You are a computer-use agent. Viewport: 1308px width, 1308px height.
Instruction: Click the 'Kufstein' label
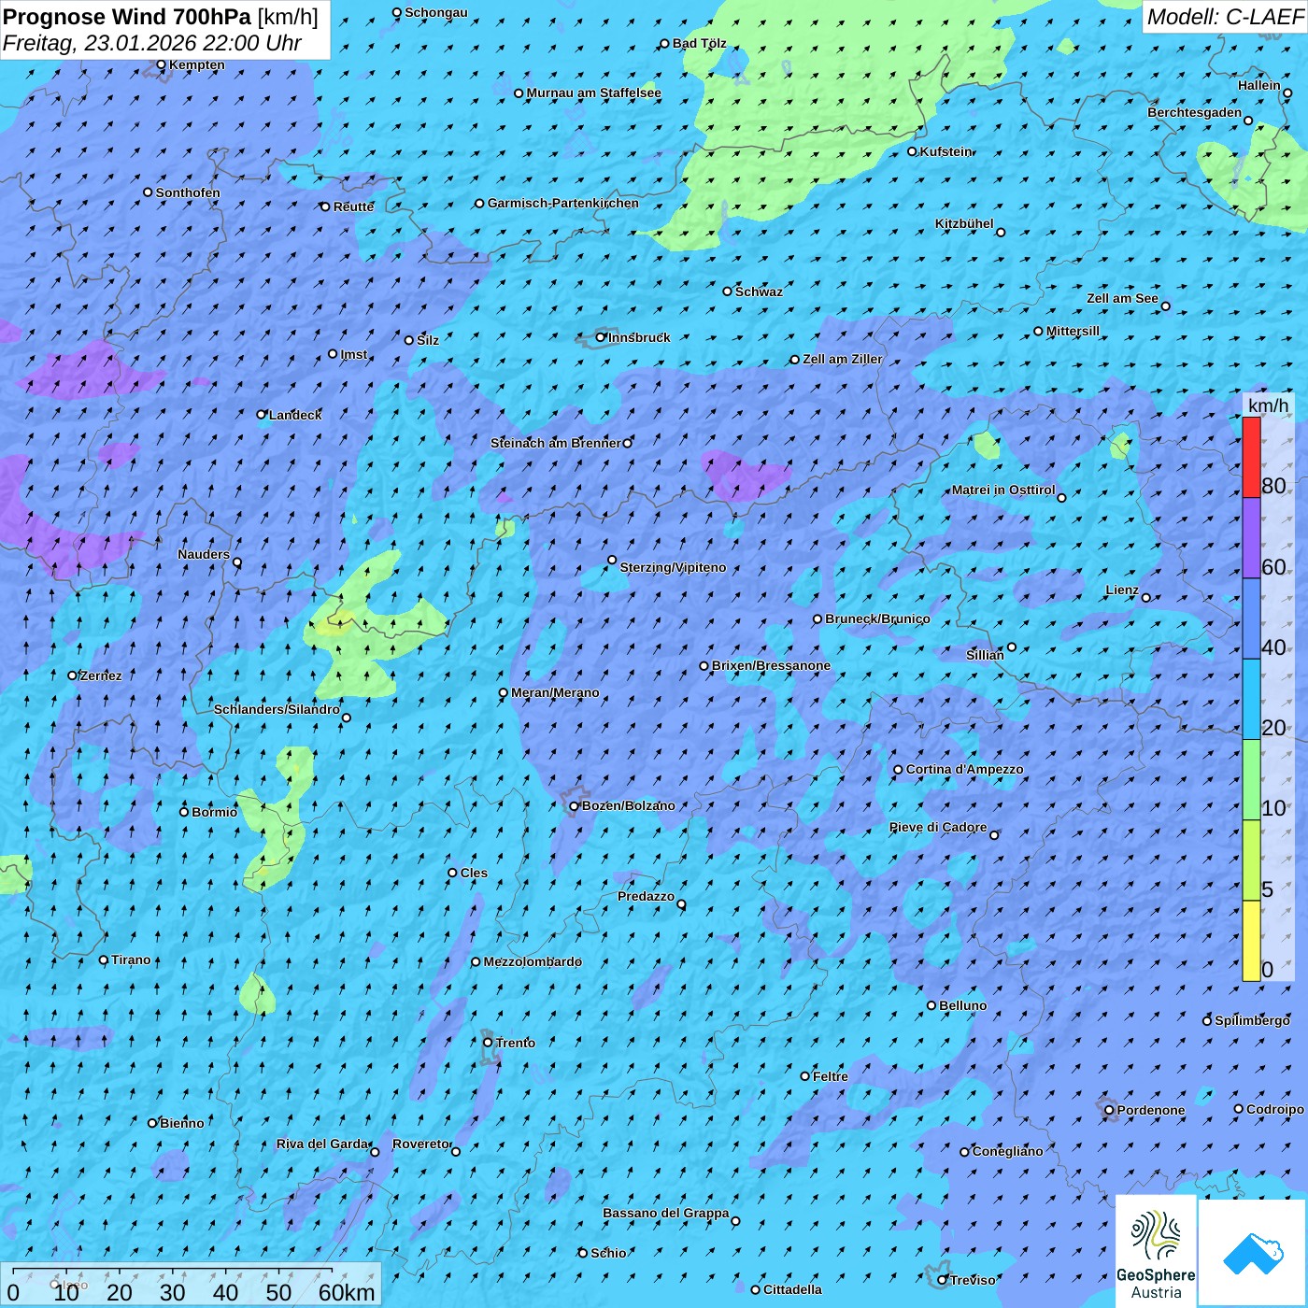tap(945, 151)
